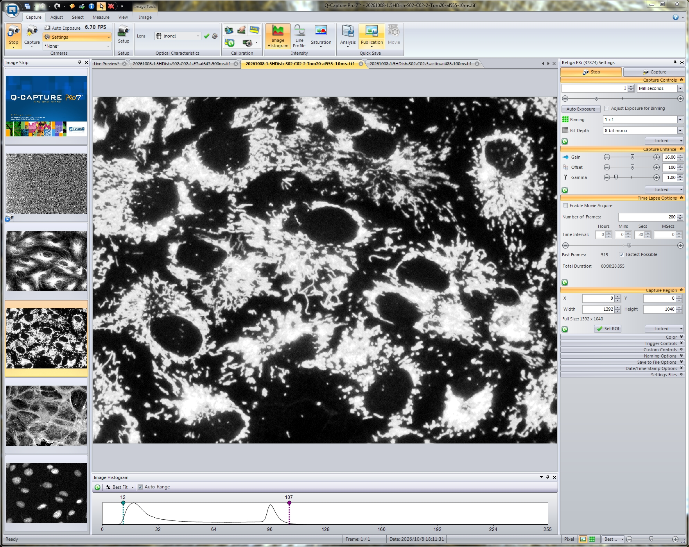The image size is (689, 547).
Task: Open the Milliseconds unit dropdown
Action: (x=680, y=88)
